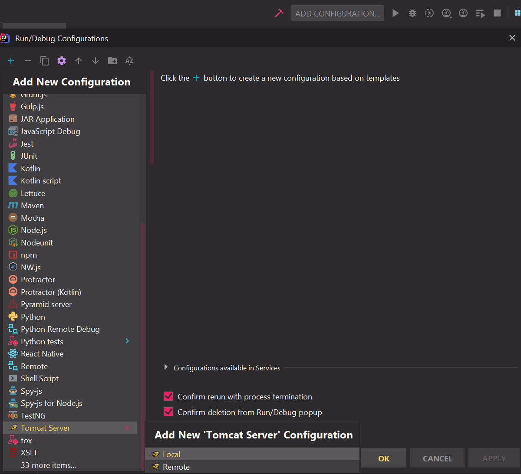Select Spy-js configuration type

click(70, 391)
